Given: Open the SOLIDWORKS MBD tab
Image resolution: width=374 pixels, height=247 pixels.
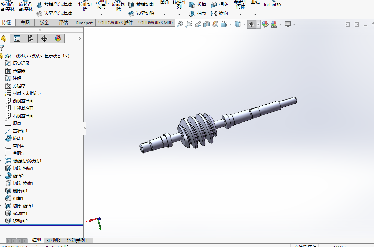Looking at the screenshot, I should coord(155,23).
